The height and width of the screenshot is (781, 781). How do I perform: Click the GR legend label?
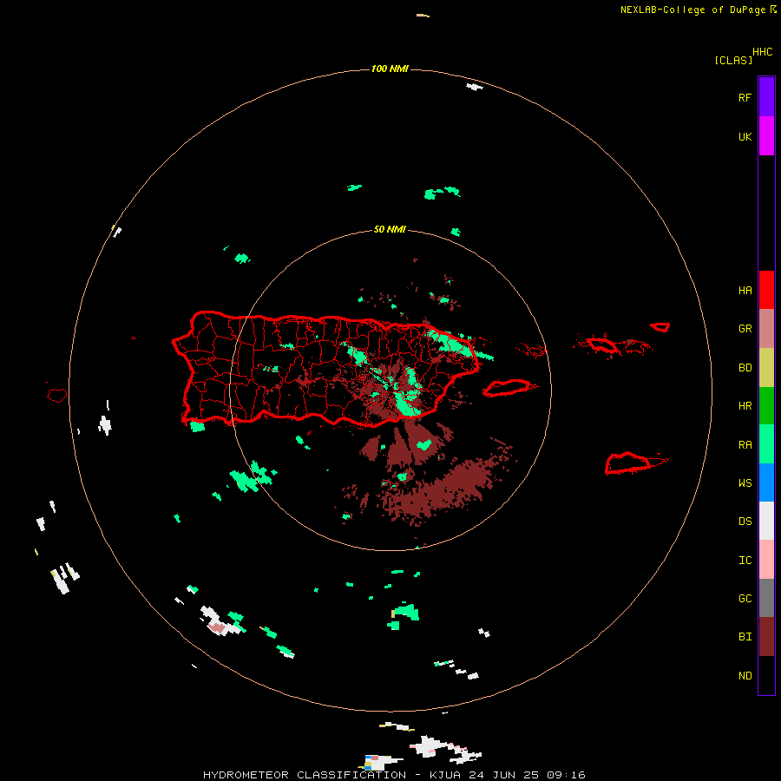click(x=745, y=329)
